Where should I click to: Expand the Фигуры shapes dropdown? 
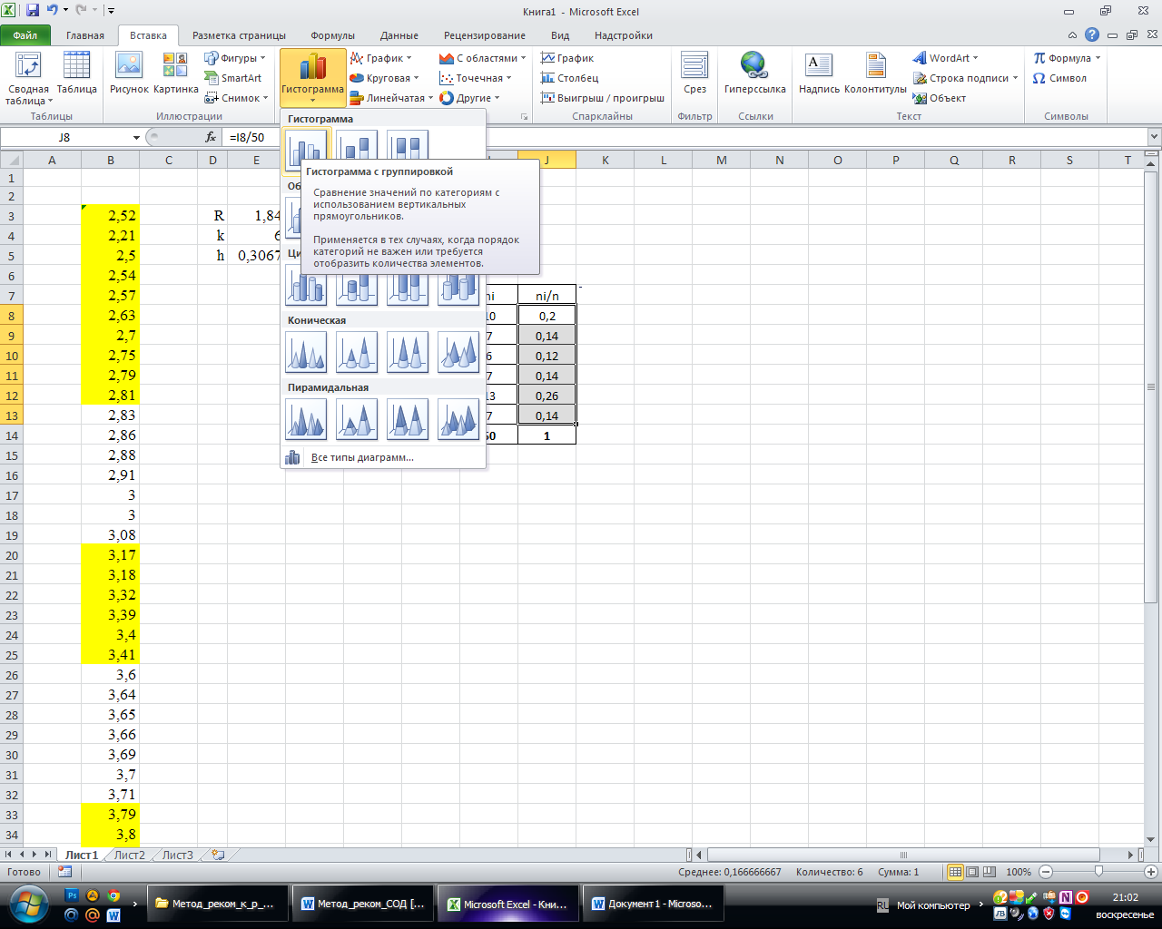tap(234, 58)
